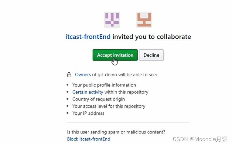Click 'of git-demo will be able to see' text
This screenshot has width=232, height=145.
pos(125,75)
